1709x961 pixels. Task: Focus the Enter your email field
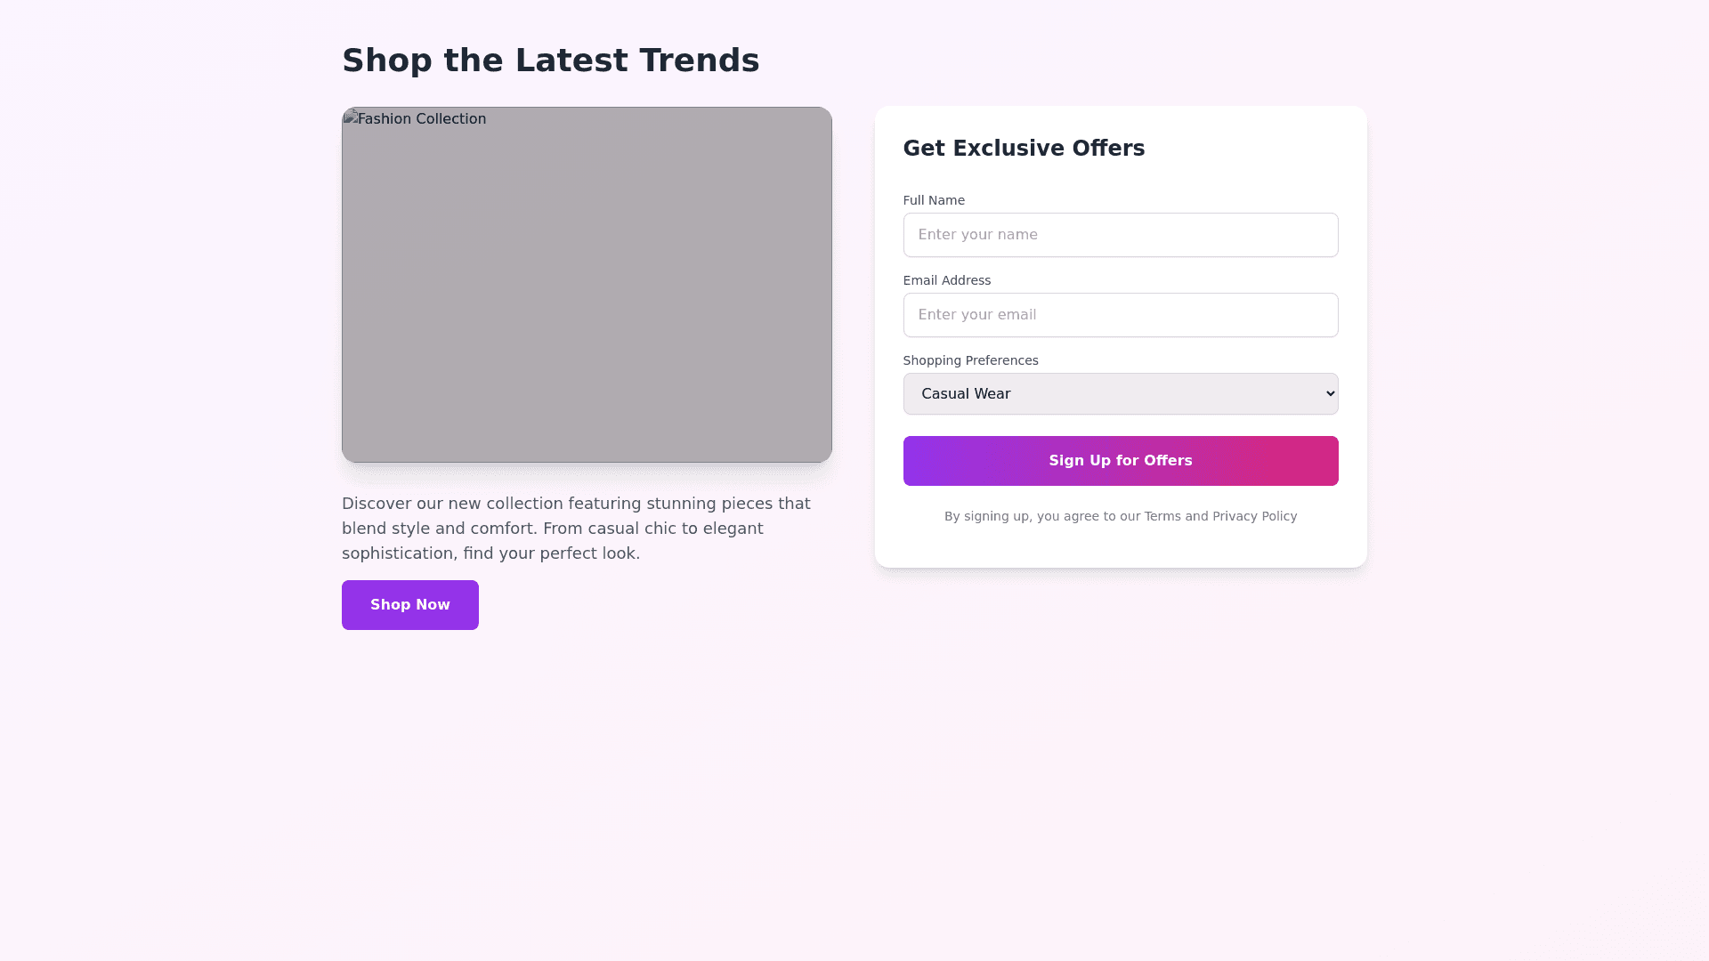pyautogui.click(x=1120, y=315)
